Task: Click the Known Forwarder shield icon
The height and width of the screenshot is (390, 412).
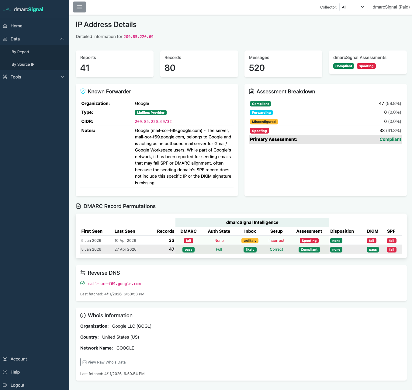Action: coord(83,91)
